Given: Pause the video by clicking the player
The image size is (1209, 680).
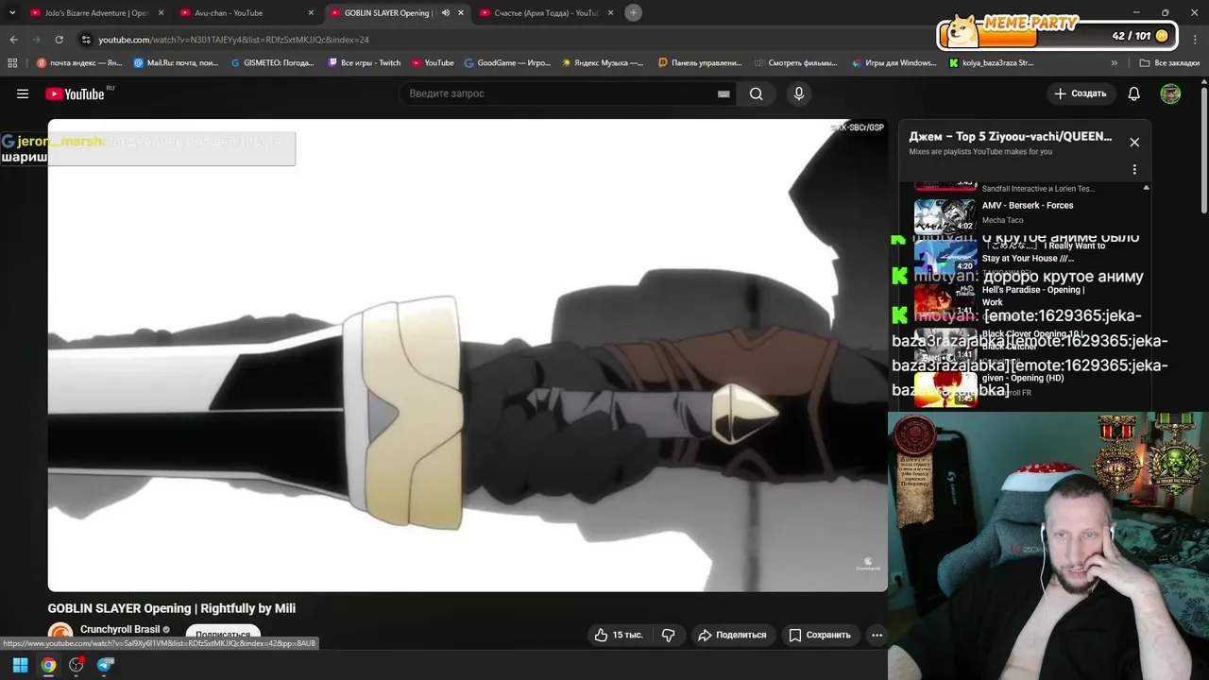Looking at the screenshot, I should click(468, 355).
